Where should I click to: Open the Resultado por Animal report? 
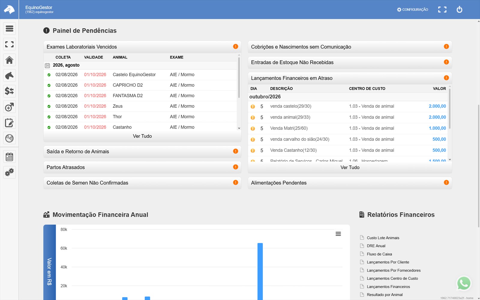385,295
